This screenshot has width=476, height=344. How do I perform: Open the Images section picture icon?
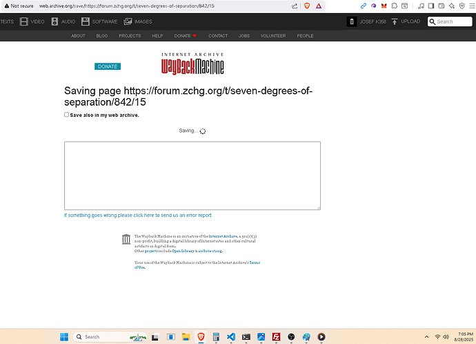[128, 21]
